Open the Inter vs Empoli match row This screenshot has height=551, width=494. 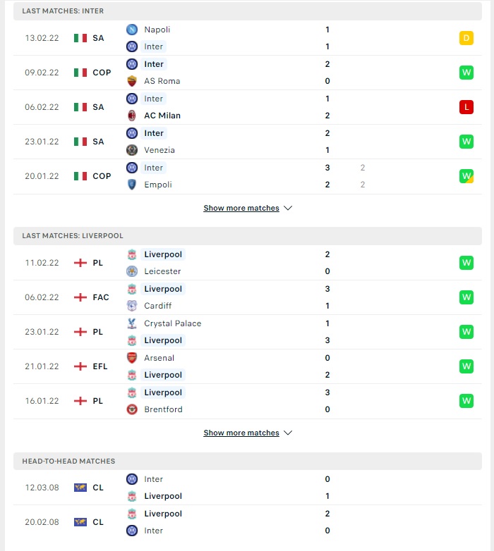(x=247, y=176)
